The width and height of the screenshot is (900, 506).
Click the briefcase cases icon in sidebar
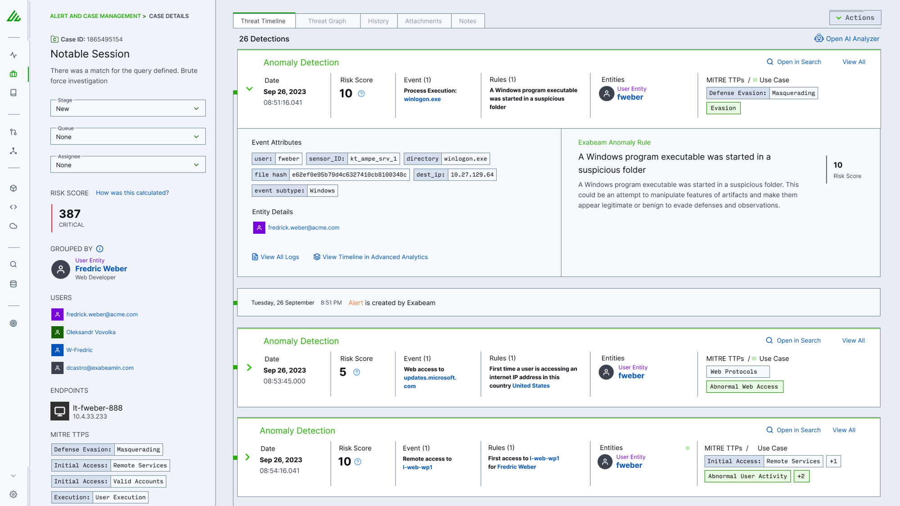pos(13,74)
